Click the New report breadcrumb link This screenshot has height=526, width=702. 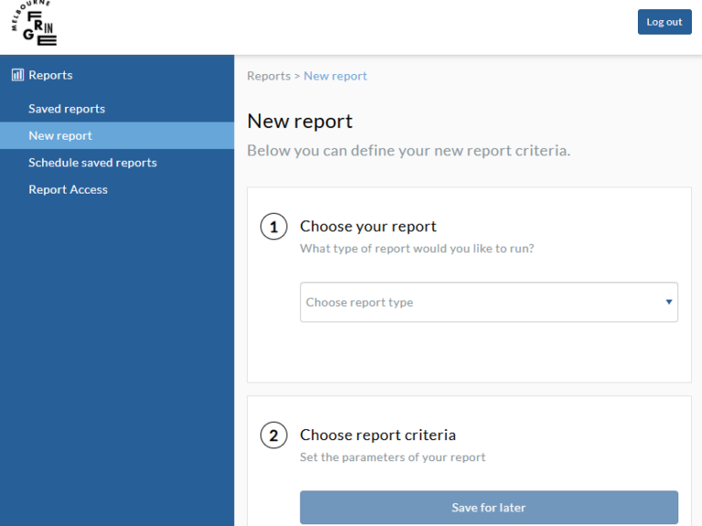point(335,76)
